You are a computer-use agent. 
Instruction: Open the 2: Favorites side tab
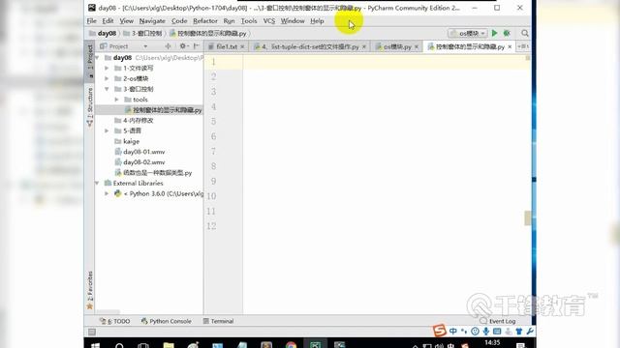[x=90, y=290]
